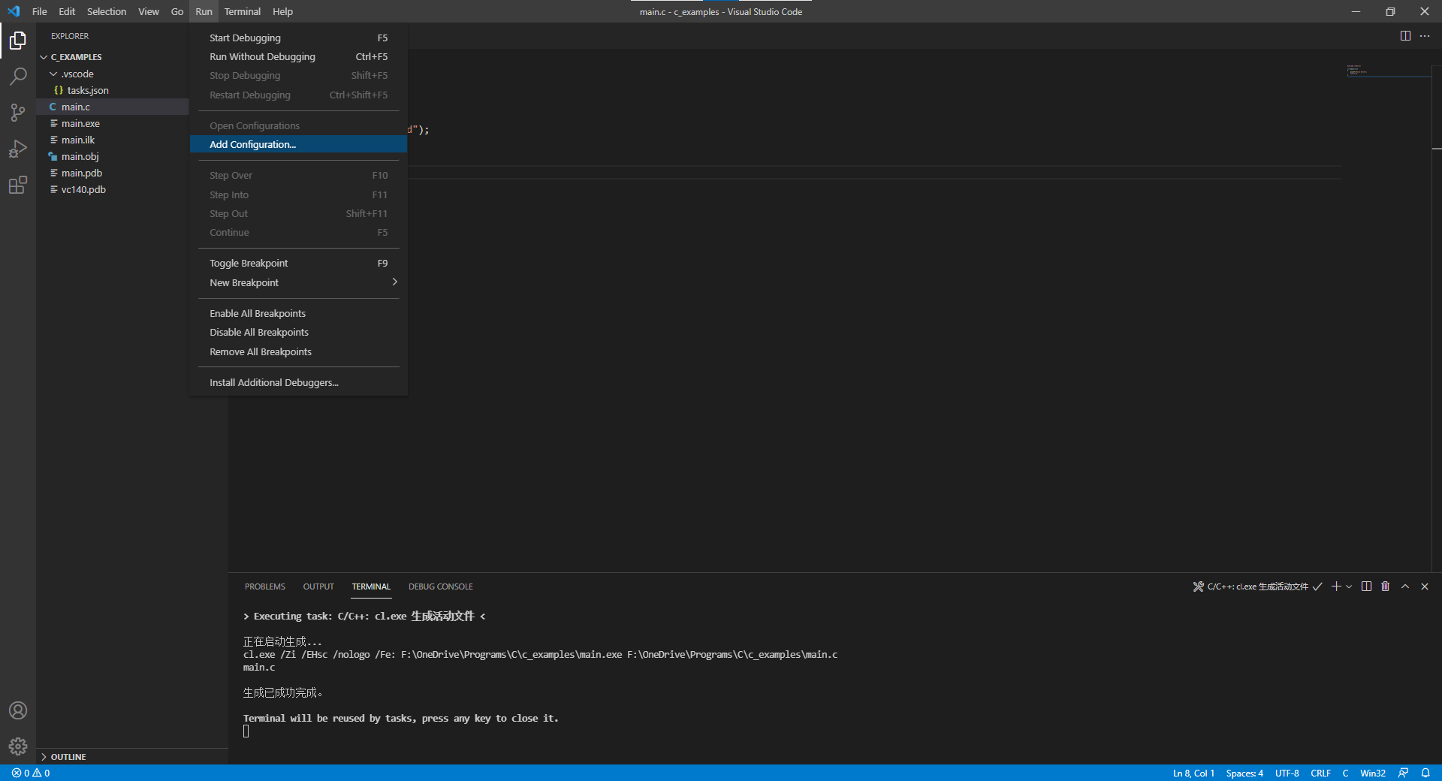Kill terminal with the trash icon
1442x781 pixels.
(x=1386, y=587)
